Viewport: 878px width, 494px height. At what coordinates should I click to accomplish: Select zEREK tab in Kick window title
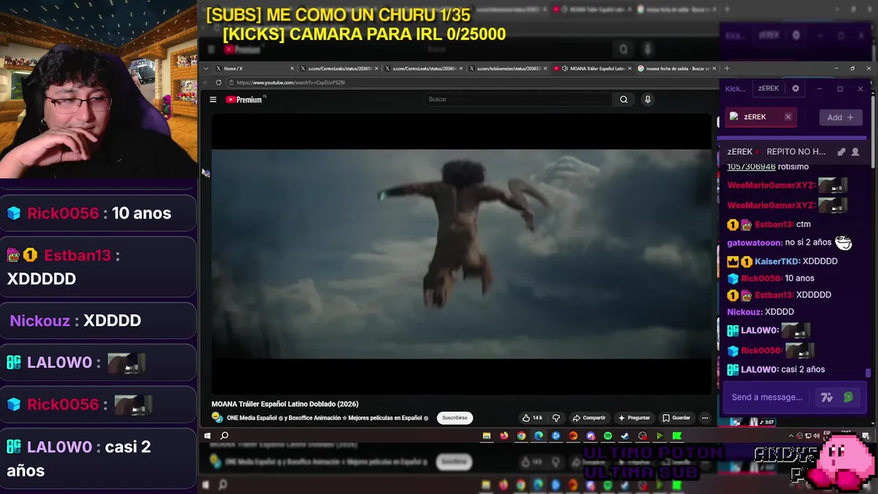click(x=768, y=89)
